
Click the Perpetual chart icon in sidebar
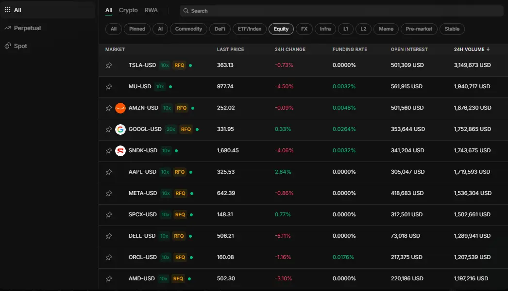(8, 28)
